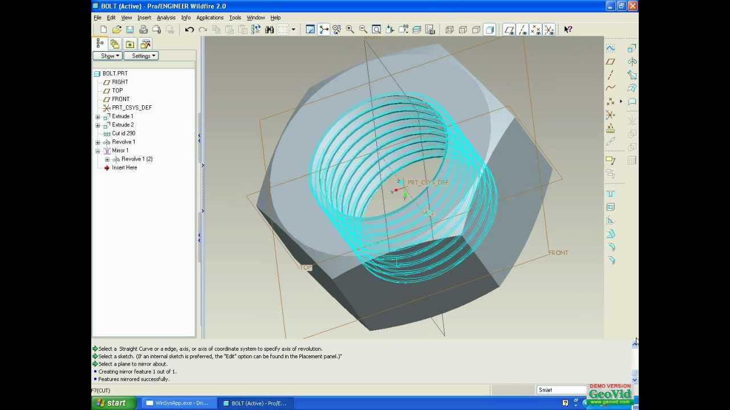Expand the Extrude 2 feature node

pos(98,125)
